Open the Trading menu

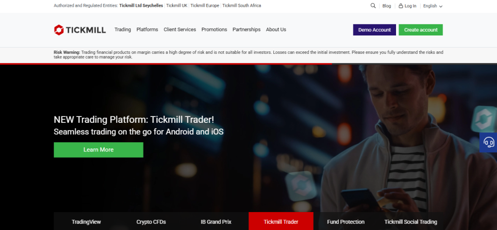123,30
